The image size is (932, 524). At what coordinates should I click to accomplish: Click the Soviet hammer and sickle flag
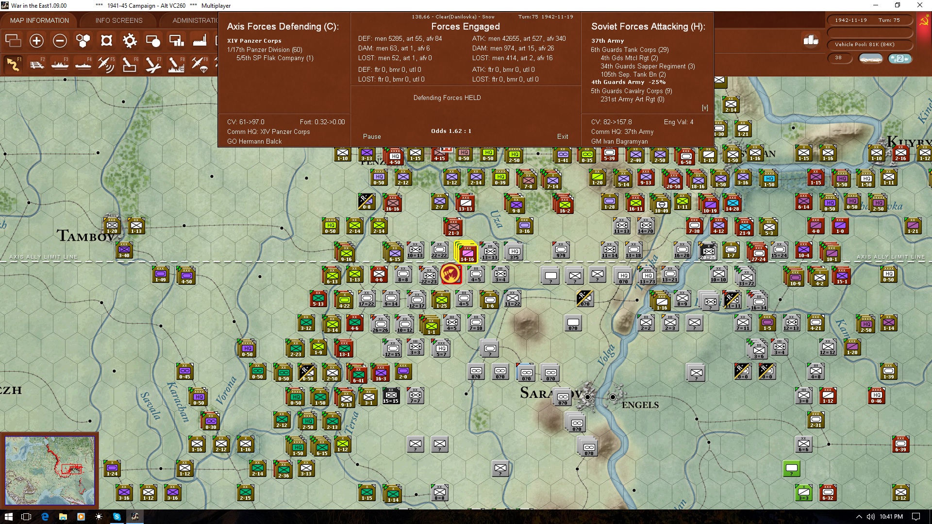point(923,21)
